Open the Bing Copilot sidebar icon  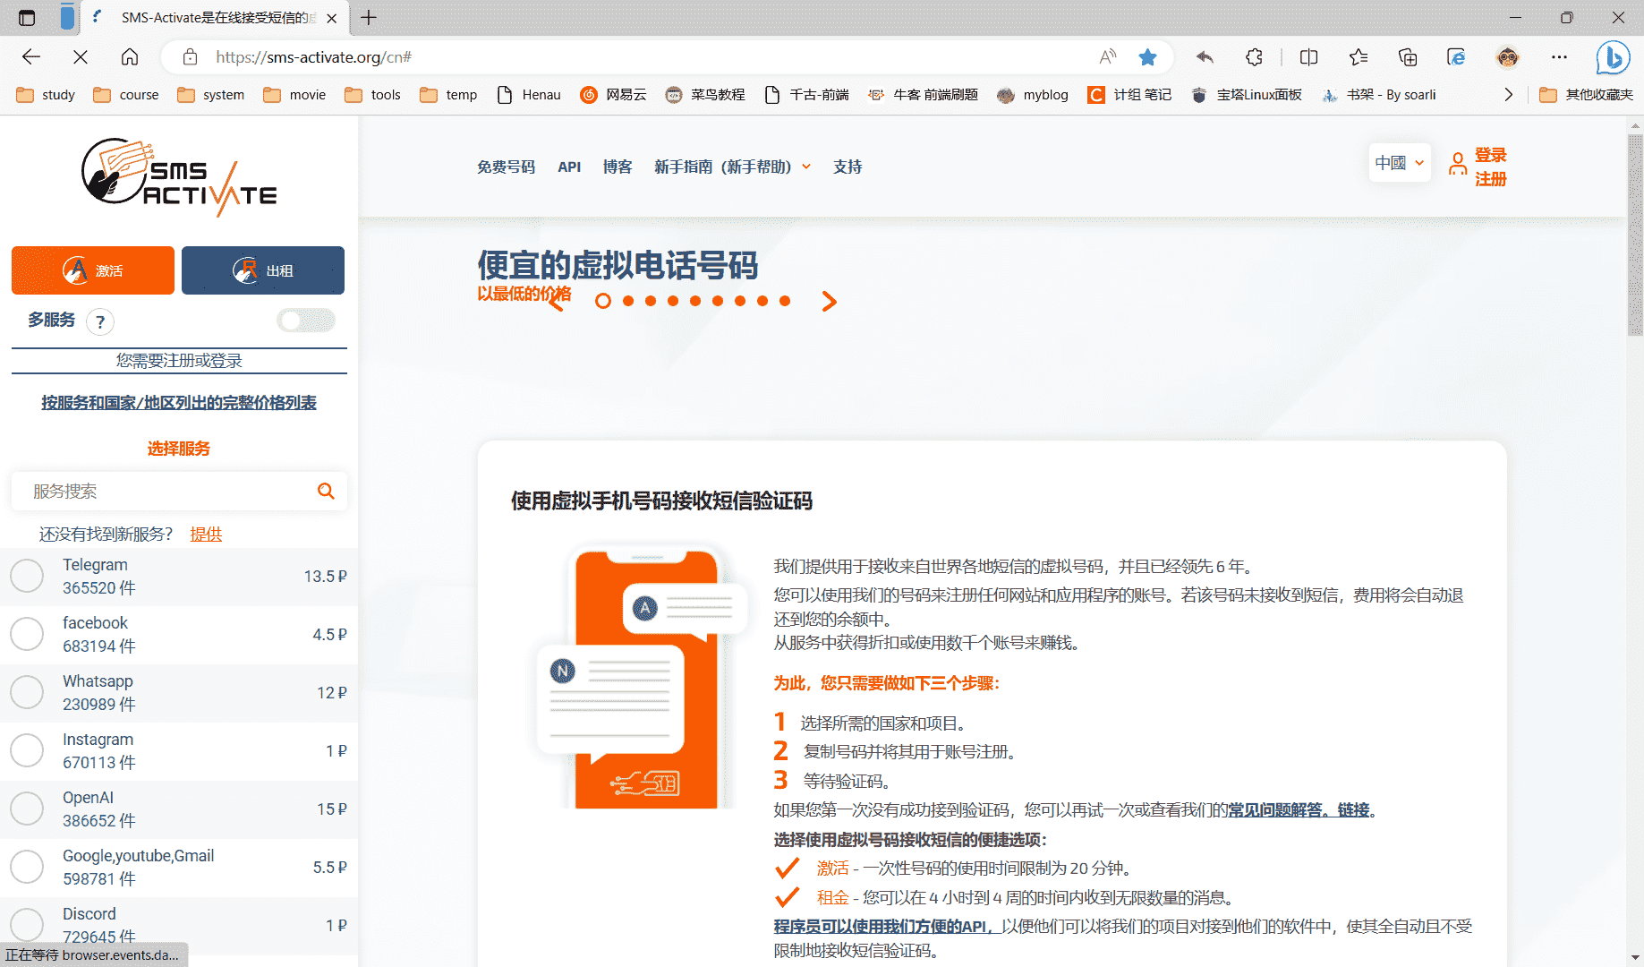click(1613, 58)
